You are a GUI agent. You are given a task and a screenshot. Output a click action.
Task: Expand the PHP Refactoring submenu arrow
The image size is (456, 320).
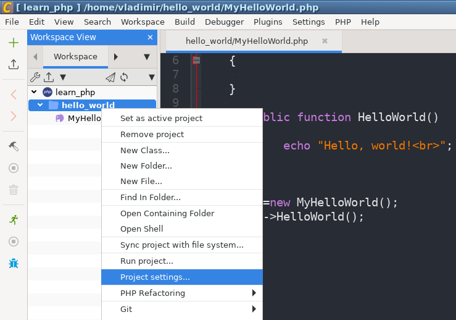coord(254,293)
